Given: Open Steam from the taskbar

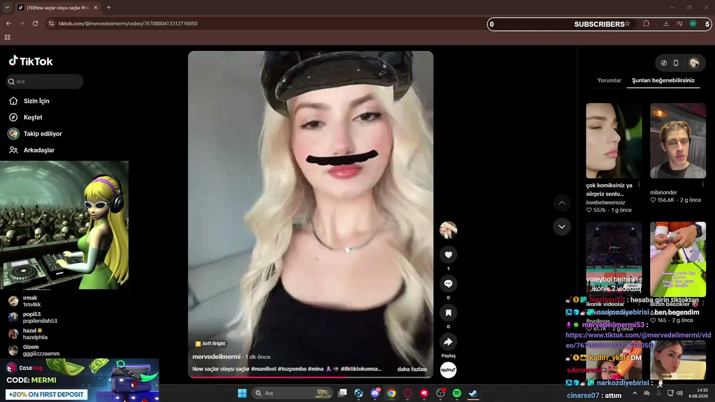Looking at the screenshot, I should pos(473,393).
